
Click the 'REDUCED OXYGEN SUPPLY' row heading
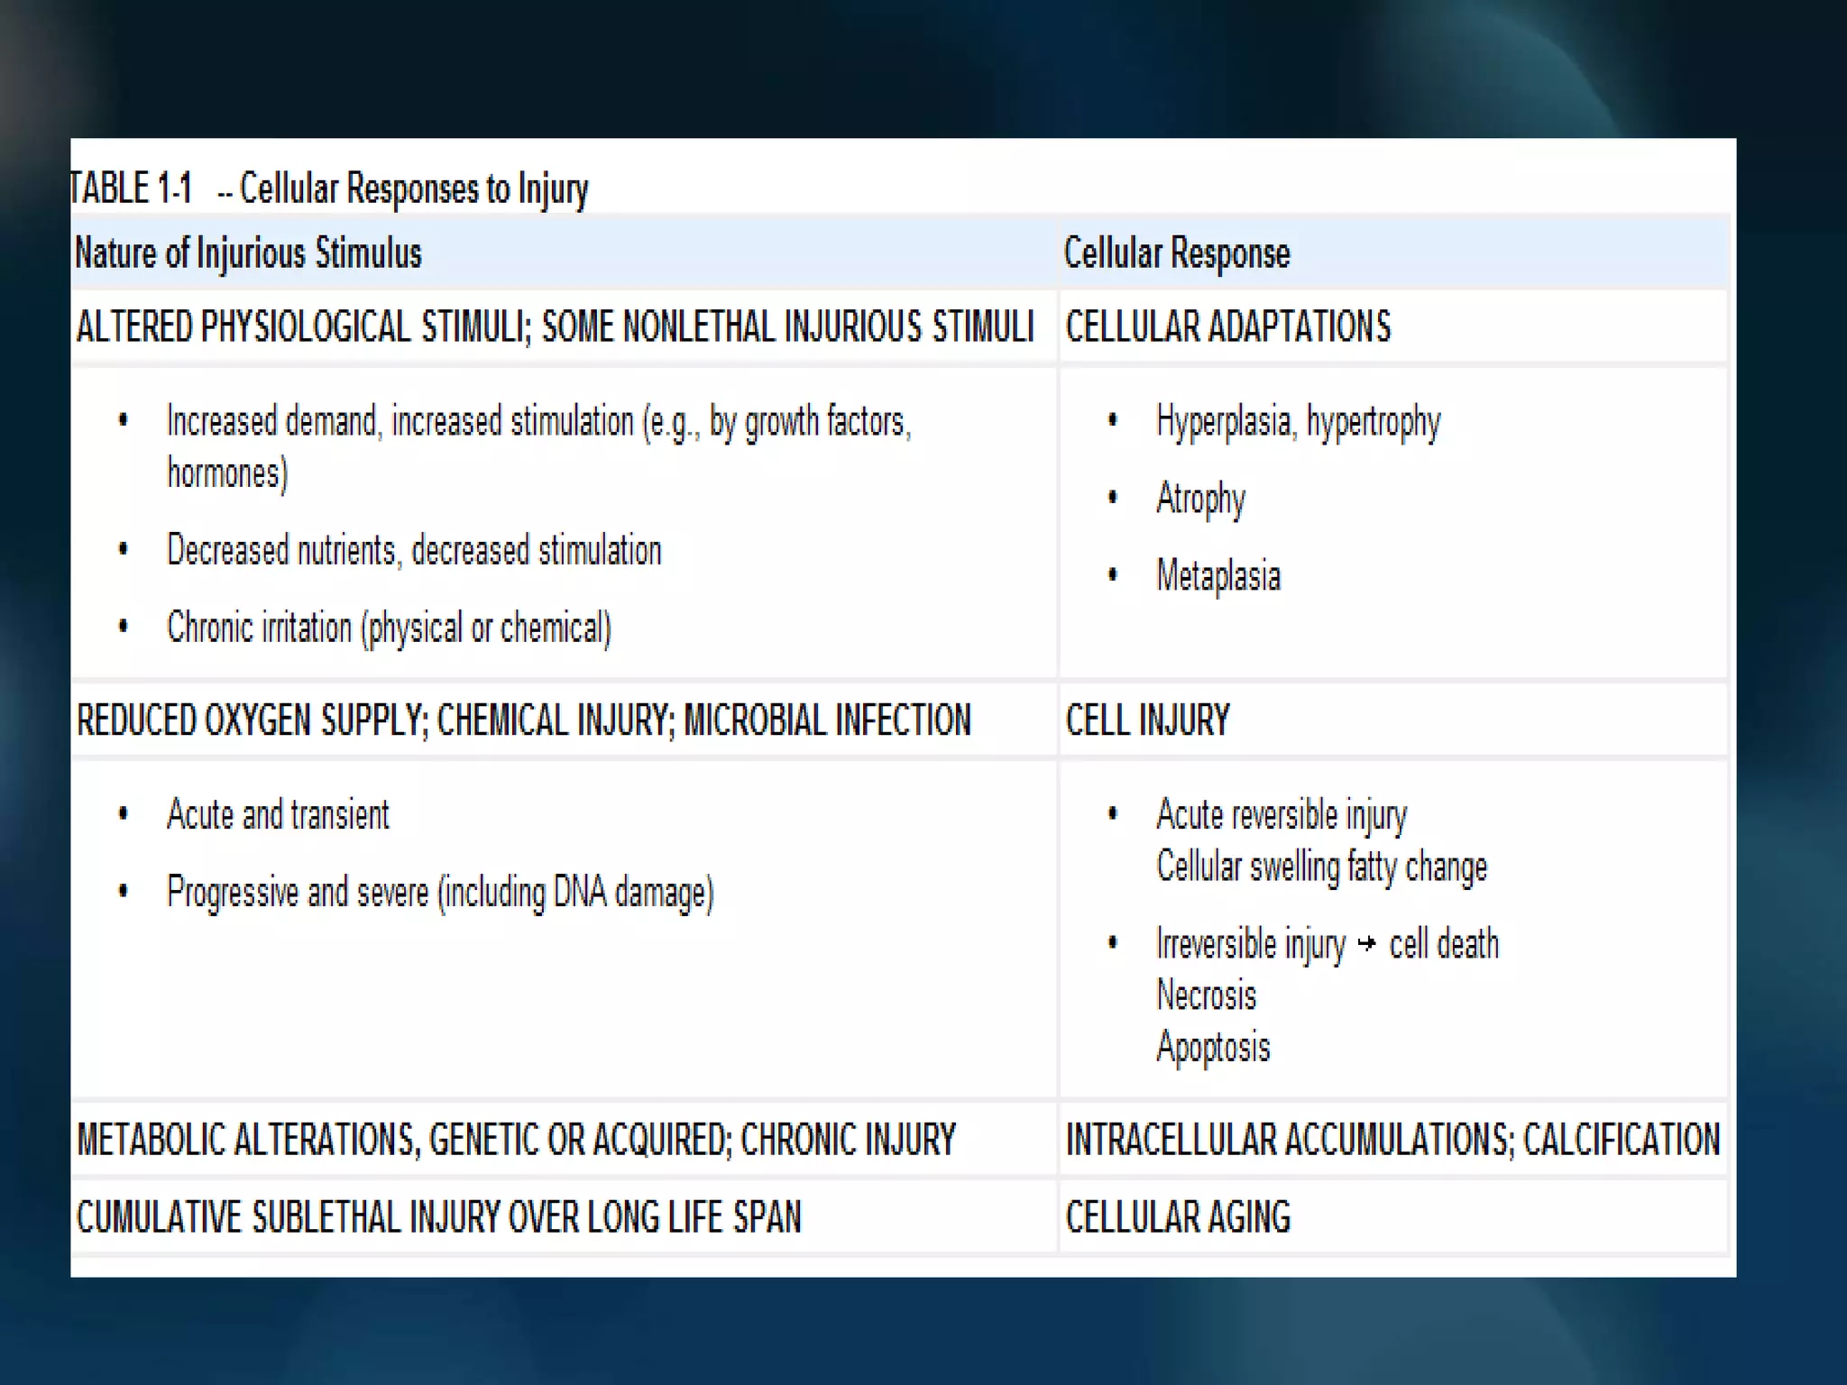click(251, 720)
